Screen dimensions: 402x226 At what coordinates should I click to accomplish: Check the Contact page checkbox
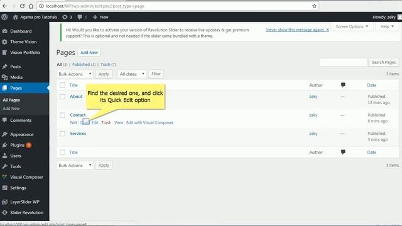pos(63,115)
